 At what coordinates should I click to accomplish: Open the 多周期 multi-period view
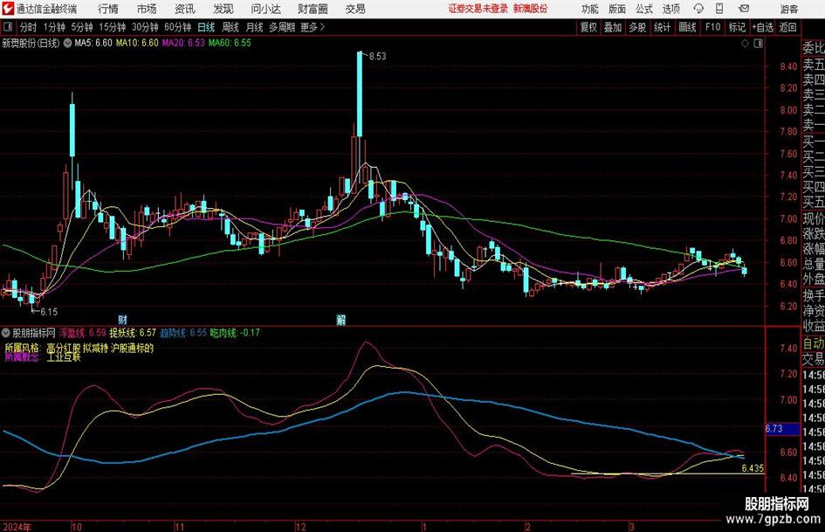click(x=283, y=27)
